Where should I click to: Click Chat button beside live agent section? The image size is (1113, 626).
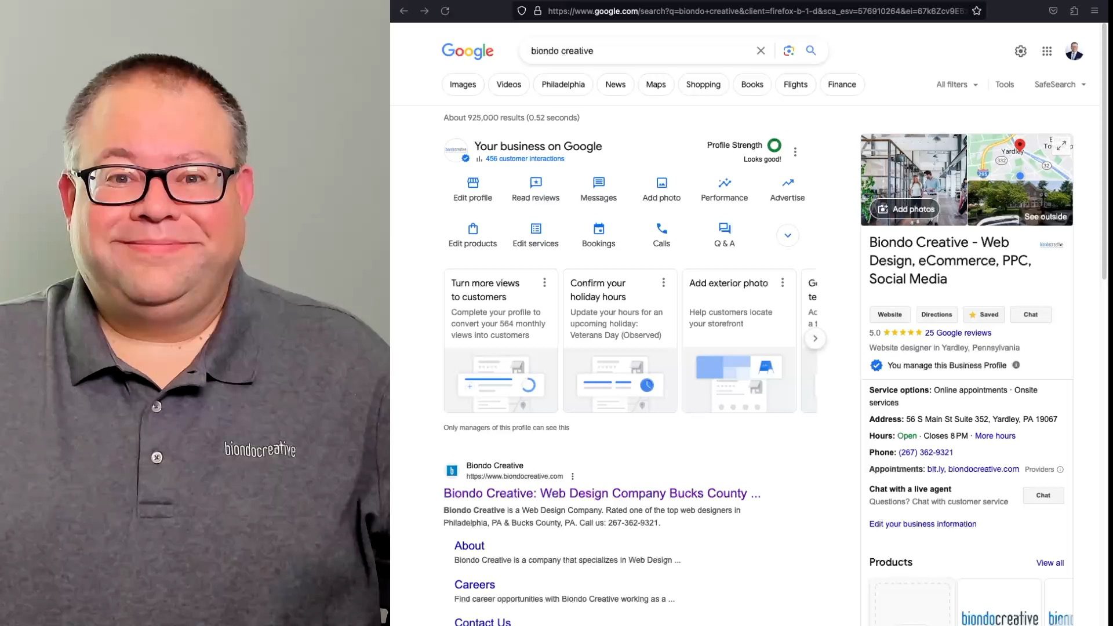tap(1043, 496)
